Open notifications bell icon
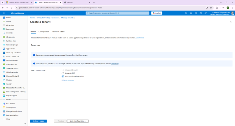Screen dimensions: 235x126 coord(191,13)
